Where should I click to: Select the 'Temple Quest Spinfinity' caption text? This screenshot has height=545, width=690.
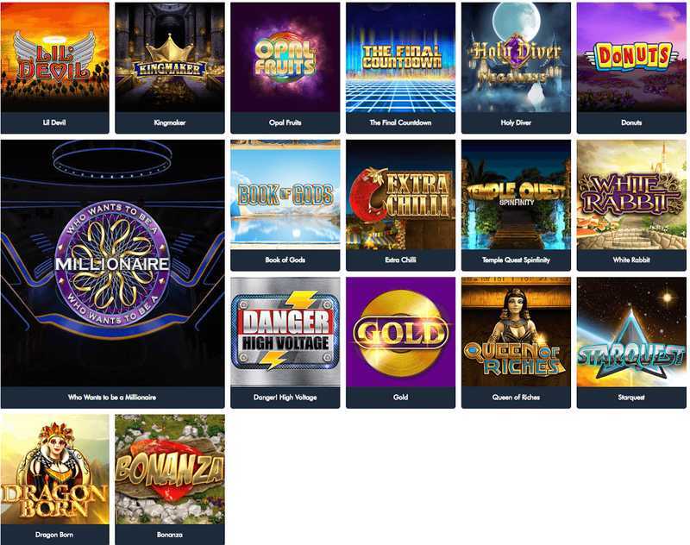516,260
